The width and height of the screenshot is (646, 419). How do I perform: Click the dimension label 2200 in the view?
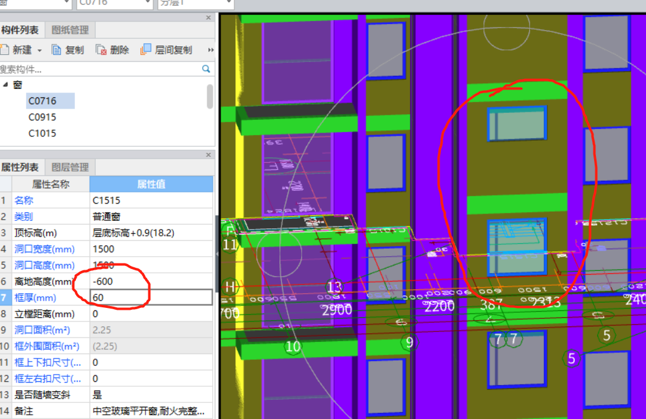[439, 306]
